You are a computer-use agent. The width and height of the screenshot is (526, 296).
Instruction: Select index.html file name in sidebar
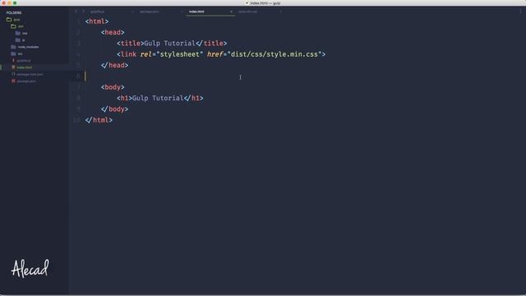[x=25, y=67]
